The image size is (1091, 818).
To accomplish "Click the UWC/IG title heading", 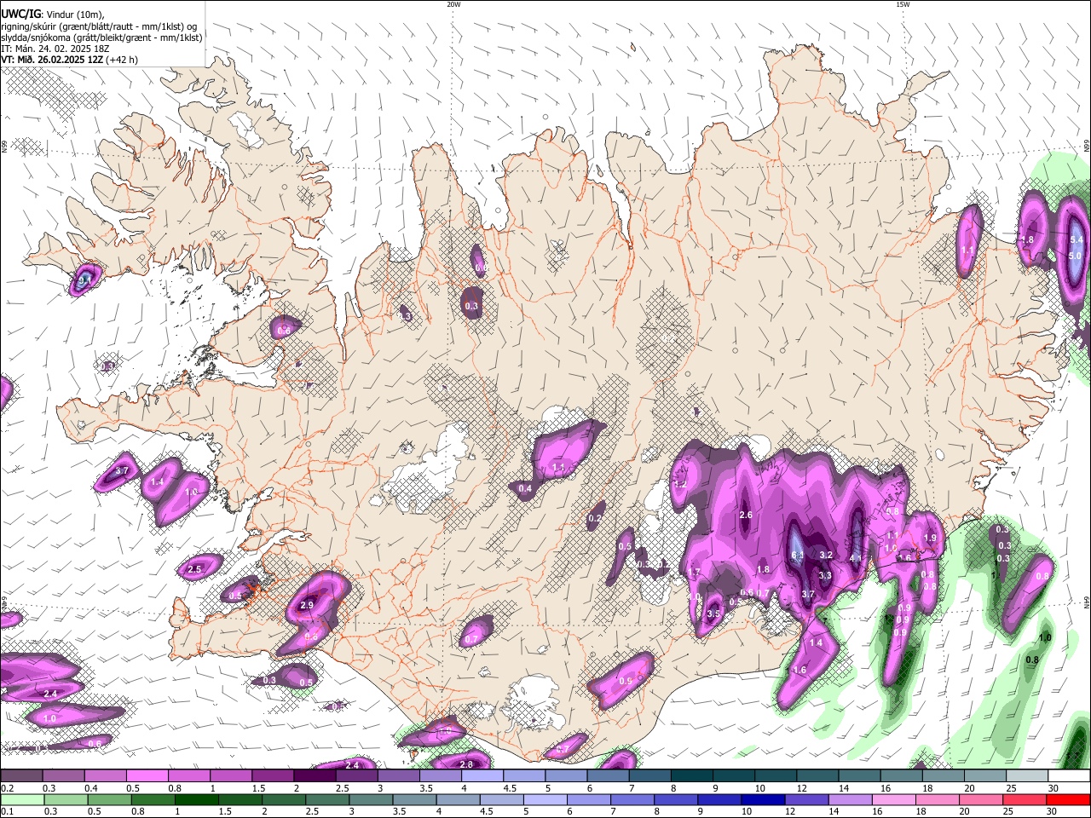I will click(x=20, y=13).
